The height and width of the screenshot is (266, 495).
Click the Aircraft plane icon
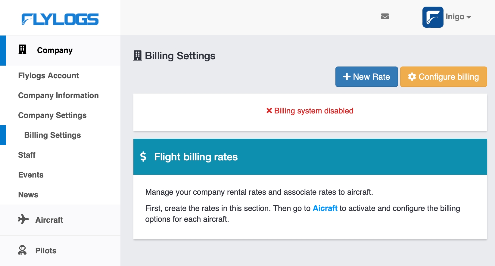point(23,219)
